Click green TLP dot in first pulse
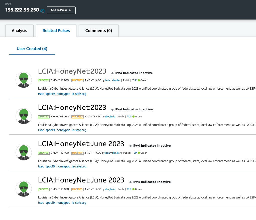 point(139,80)
